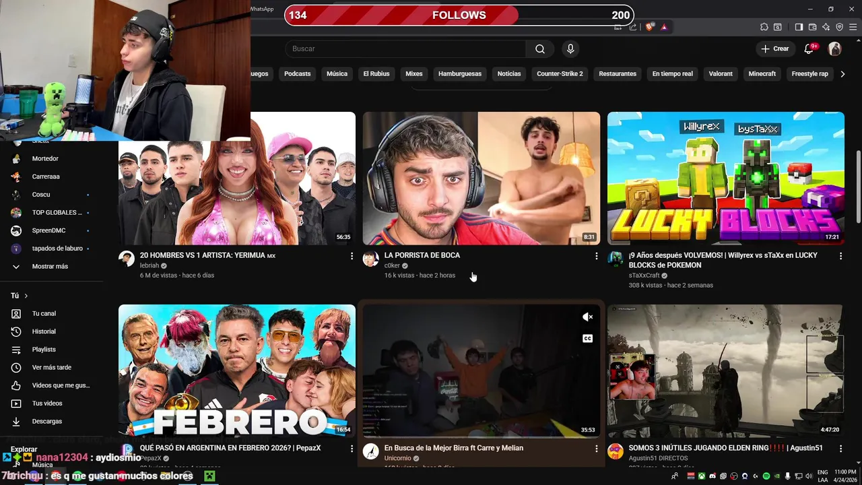This screenshot has width=862, height=485.
Task: Open Descargas in the sidebar
Action: (x=47, y=422)
